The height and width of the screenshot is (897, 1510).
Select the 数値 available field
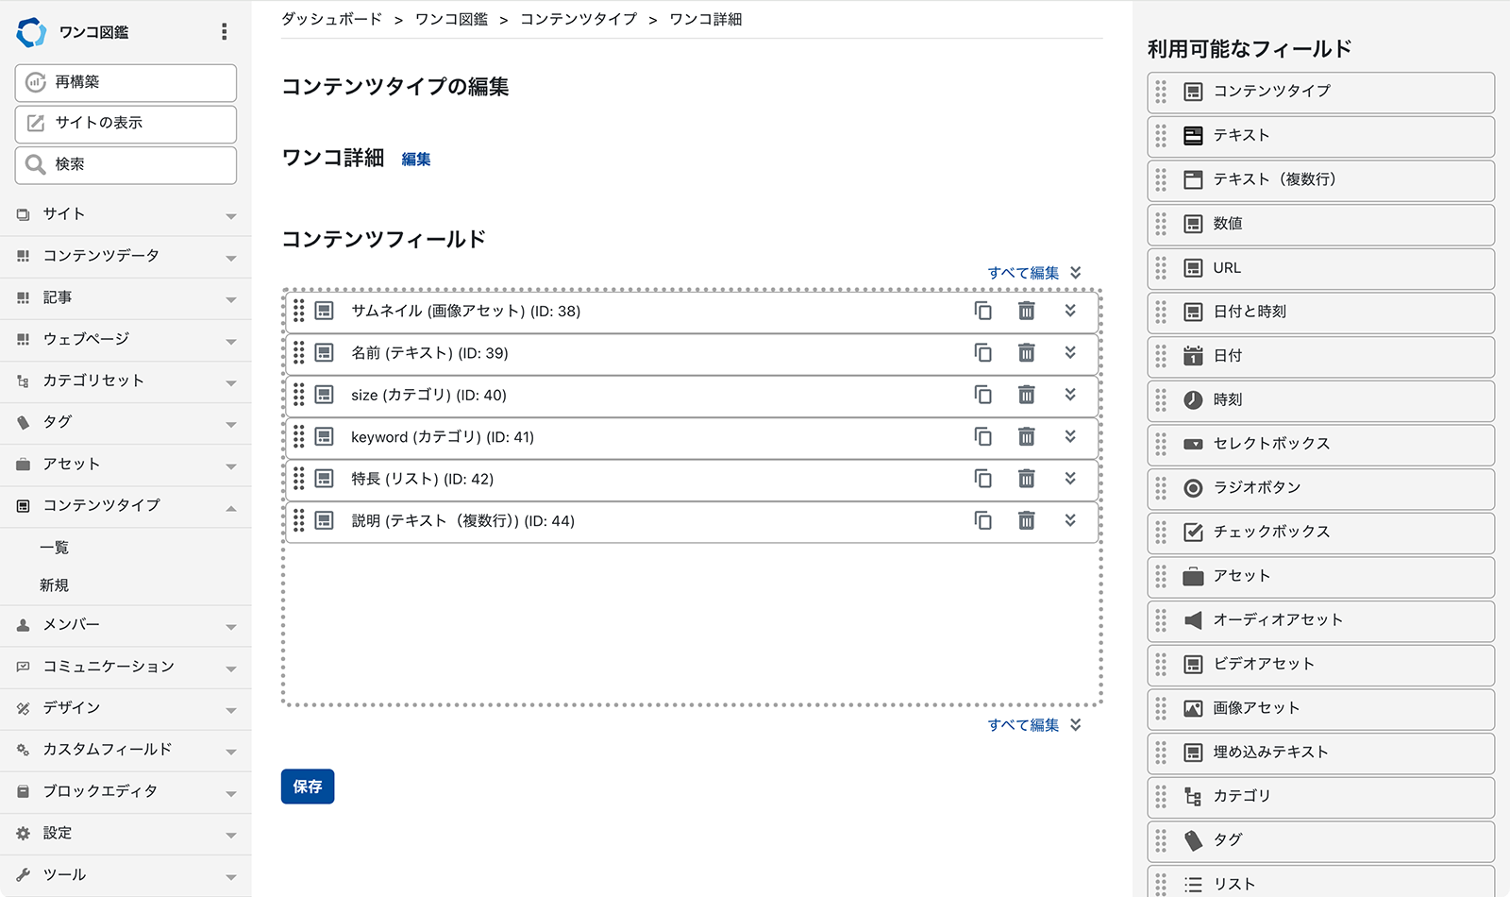tap(1321, 225)
